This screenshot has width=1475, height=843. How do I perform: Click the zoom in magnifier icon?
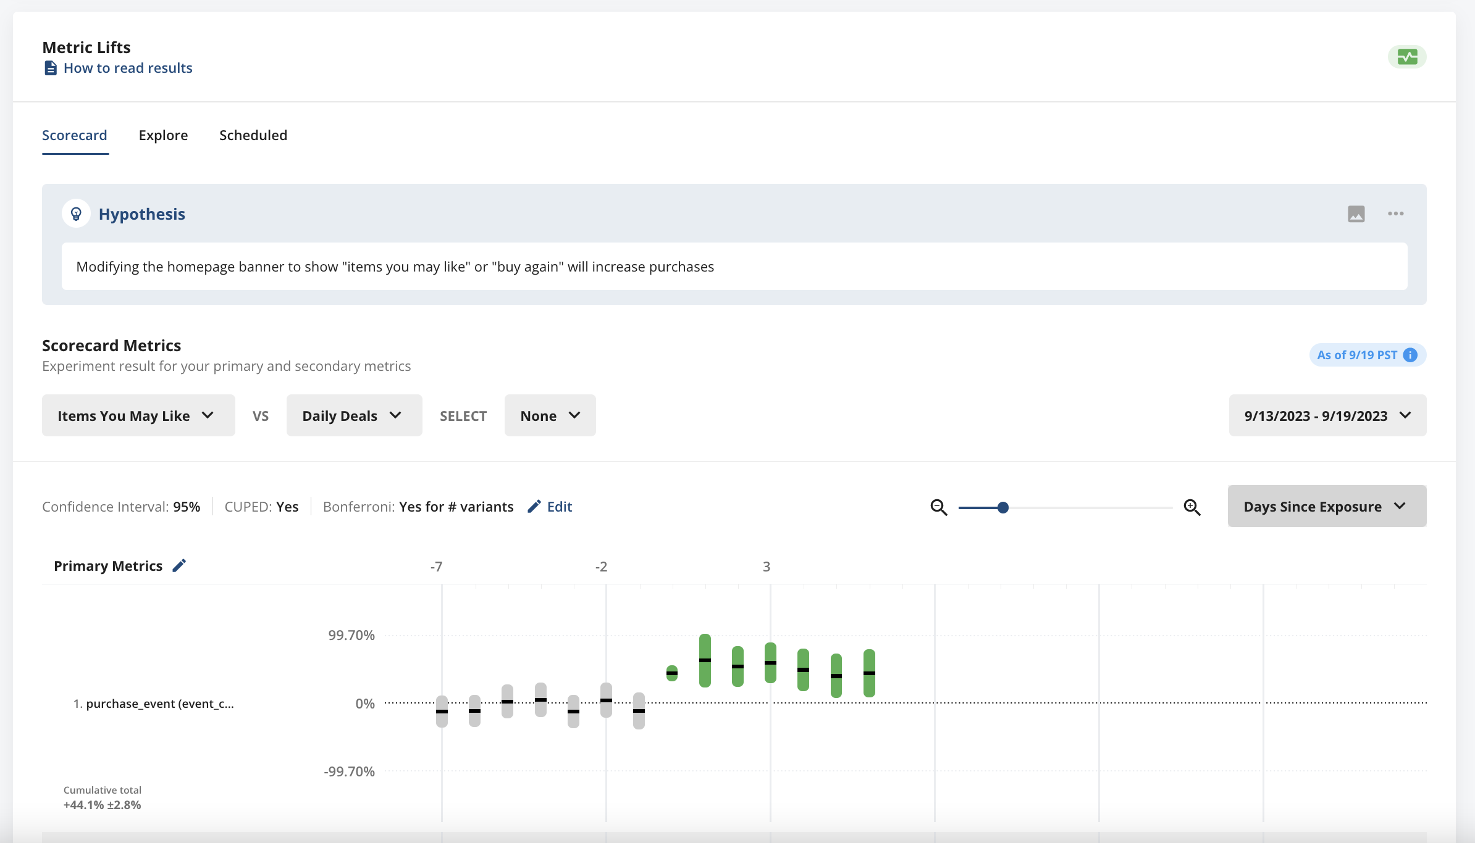pyautogui.click(x=1191, y=506)
